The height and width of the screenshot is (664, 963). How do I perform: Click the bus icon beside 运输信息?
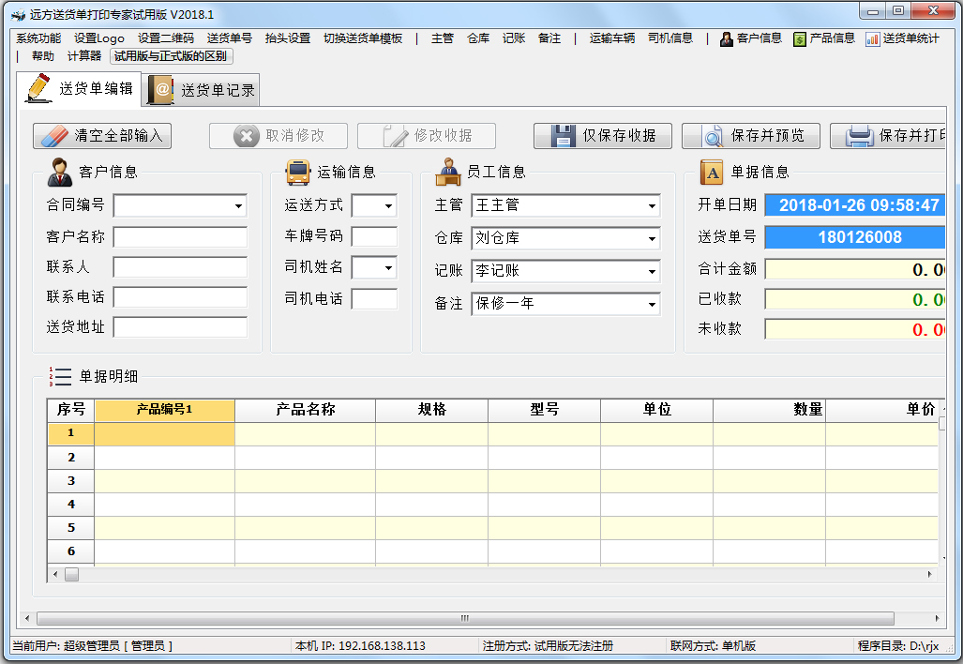click(298, 172)
